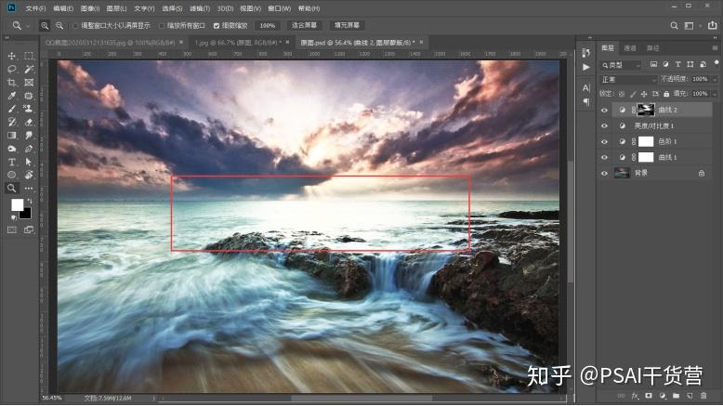This screenshot has height=406, width=723.
Task: Select the Brush tool
Action: pyautogui.click(x=11, y=109)
